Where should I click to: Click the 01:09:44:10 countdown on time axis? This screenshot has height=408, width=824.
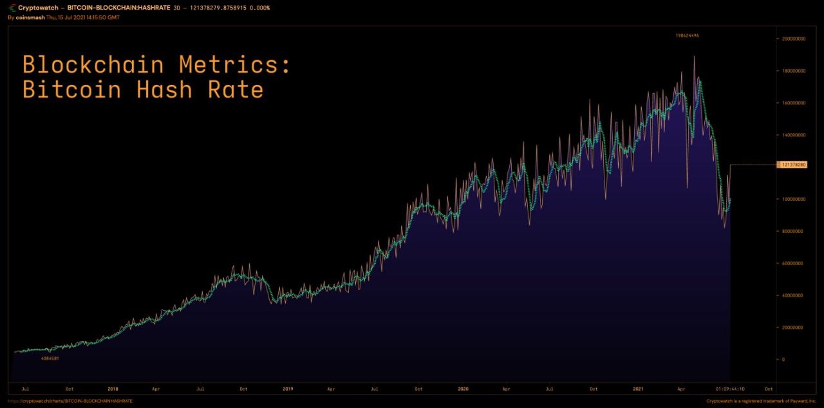[730, 389]
